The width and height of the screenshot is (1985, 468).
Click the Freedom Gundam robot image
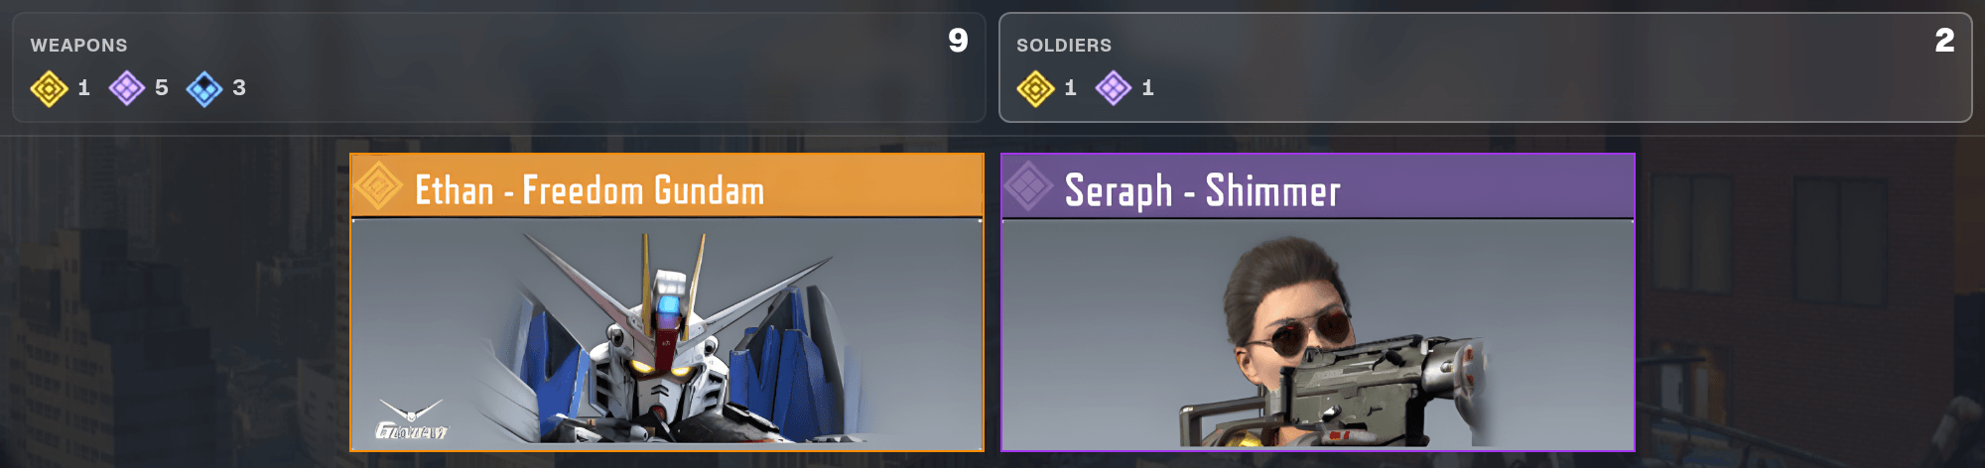[x=667, y=333]
